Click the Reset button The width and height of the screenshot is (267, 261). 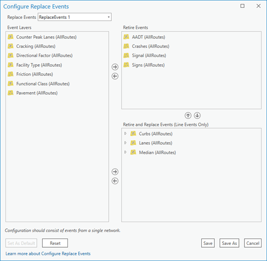[55, 243]
